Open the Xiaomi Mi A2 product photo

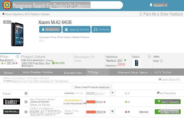tap(17, 34)
